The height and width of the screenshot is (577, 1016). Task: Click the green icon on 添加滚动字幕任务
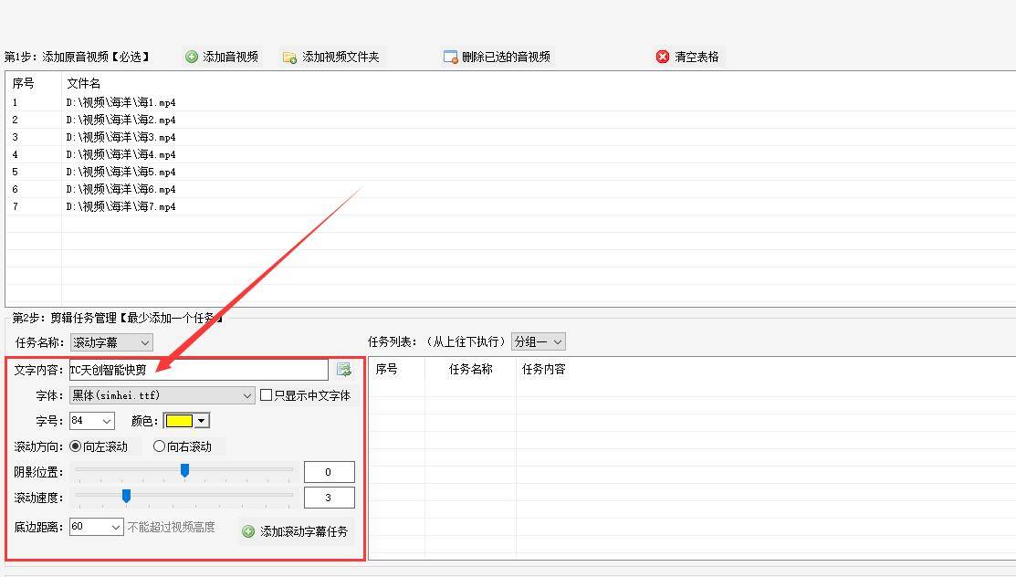(248, 531)
